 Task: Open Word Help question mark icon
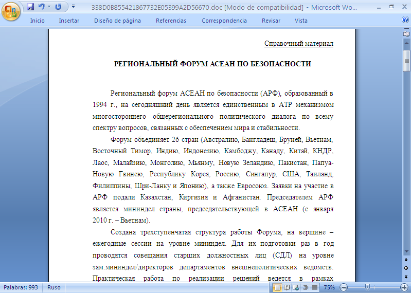pyautogui.click(x=405, y=20)
